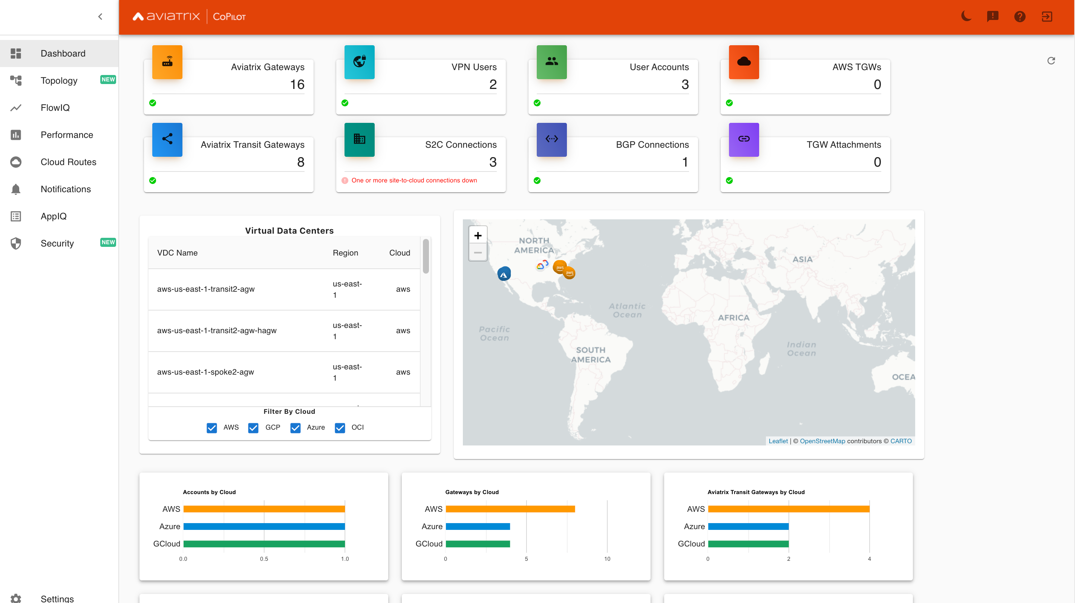This screenshot has height=603, width=1075.
Task: Click the Aviatrix Gateways count 16
Action: point(297,85)
